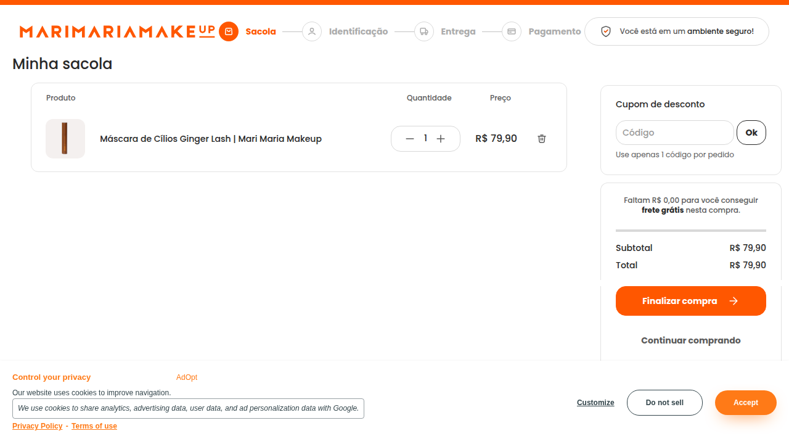
Task: Click the Entrega truck step icon
Action: click(x=424, y=31)
